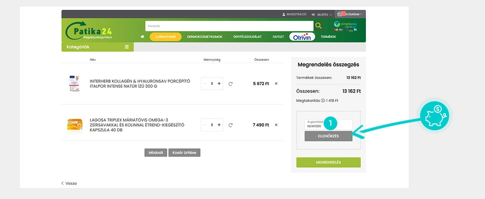
Task: Click the Megtakarítás info icon
Action: click(323, 101)
